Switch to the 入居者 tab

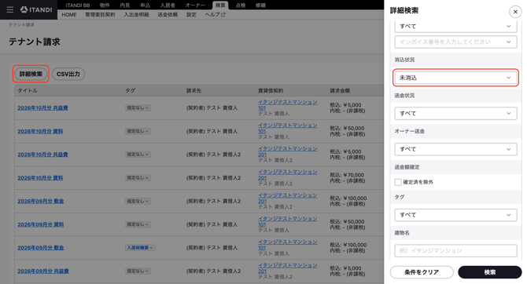(x=168, y=5)
